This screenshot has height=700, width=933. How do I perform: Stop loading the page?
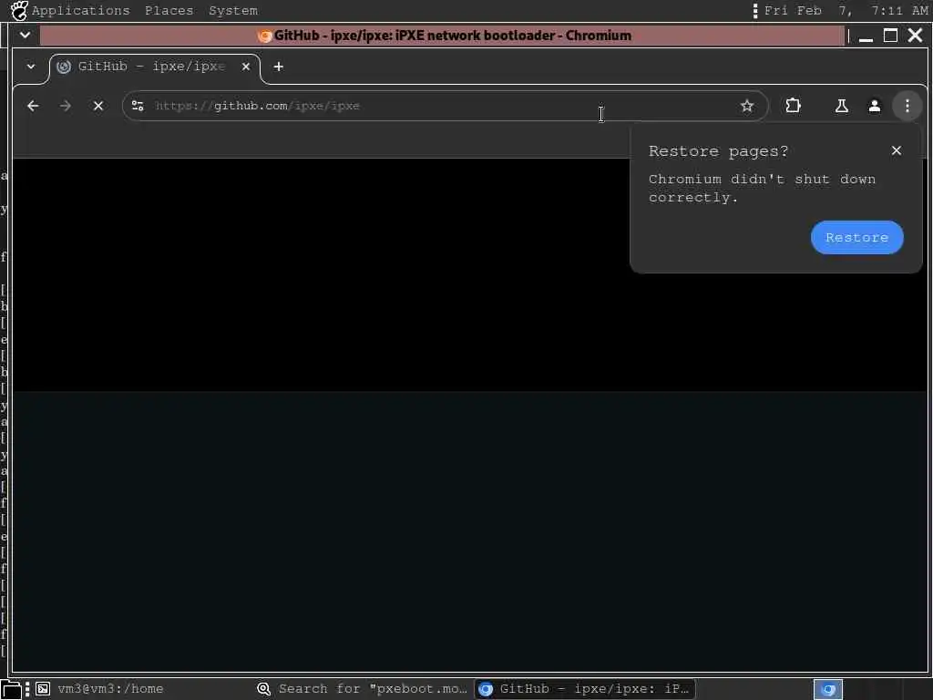98,106
